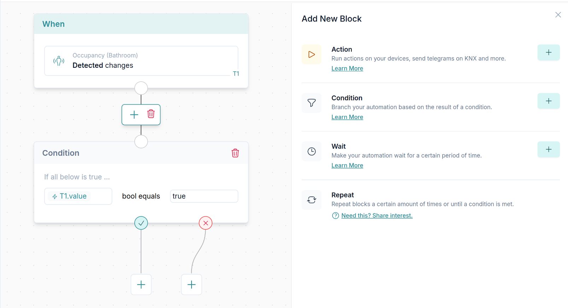Insert block between When and Condition

coord(134,114)
